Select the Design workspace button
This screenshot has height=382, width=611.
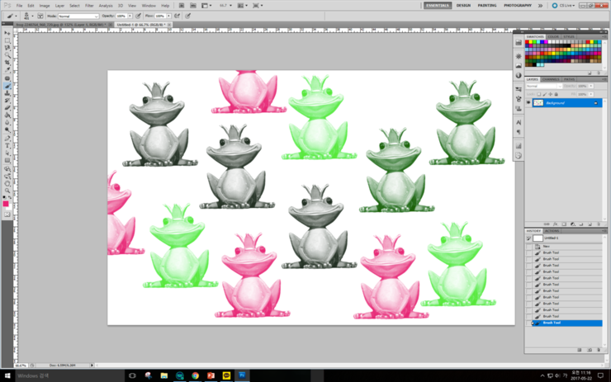pos(463,5)
